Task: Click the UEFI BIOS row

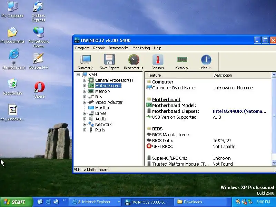Action: [x=208, y=146]
